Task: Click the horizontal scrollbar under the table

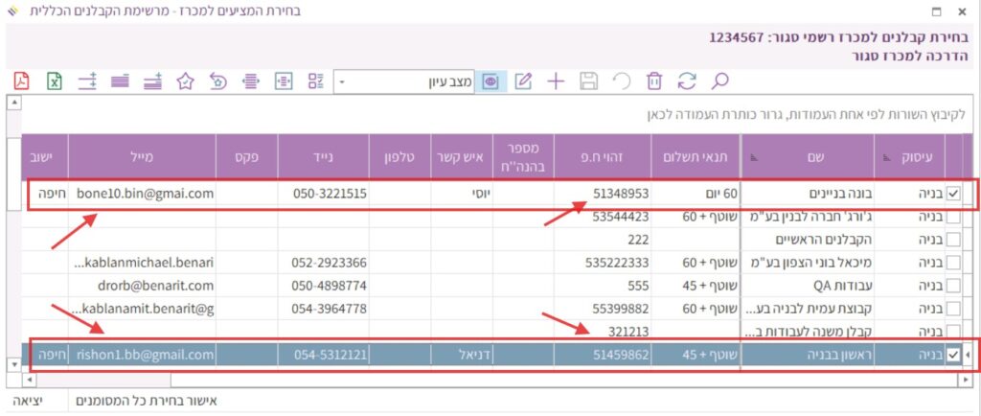Action: pyautogui.click(x=479, y=379)
